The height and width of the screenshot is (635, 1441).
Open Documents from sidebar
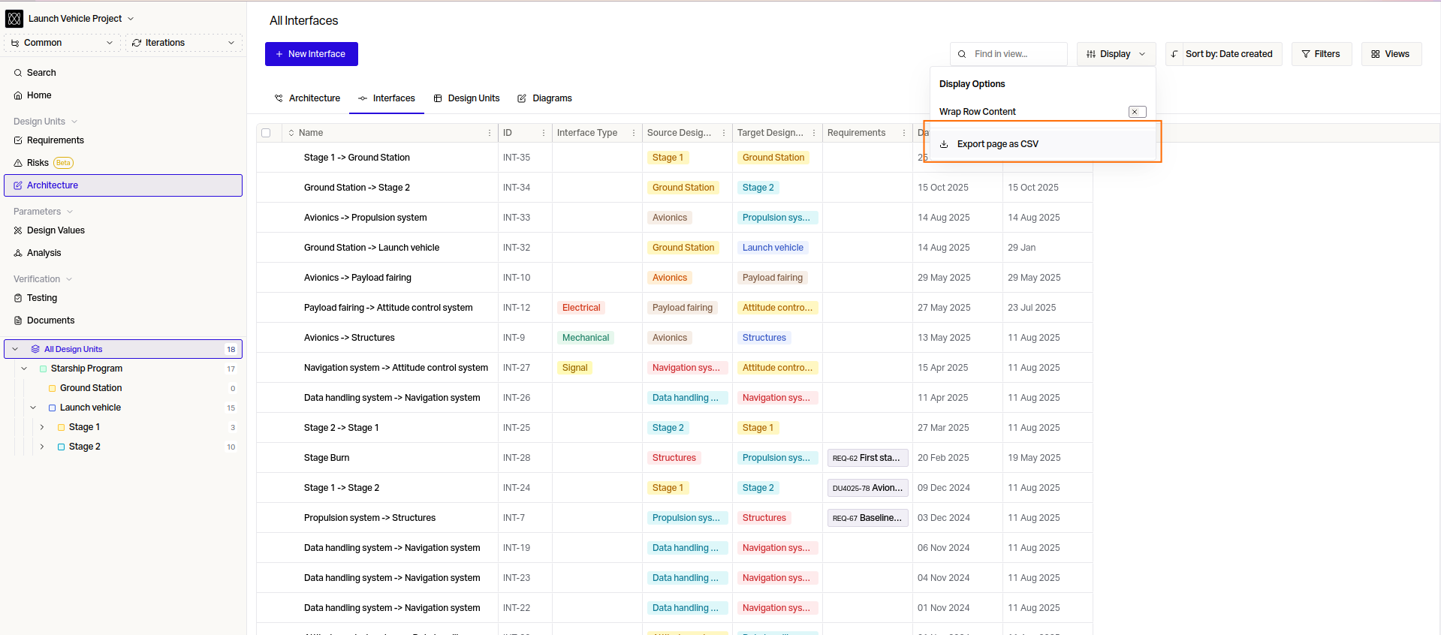pyautogui.click(x=50, y=321)
